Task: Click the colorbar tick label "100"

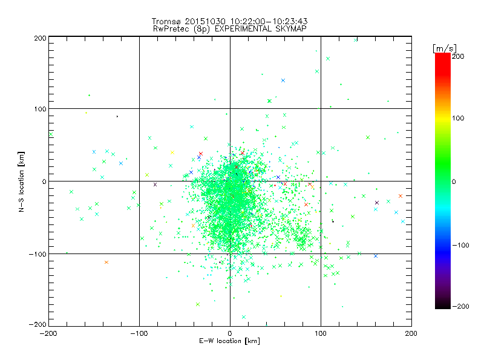Action: pos(458,118)
